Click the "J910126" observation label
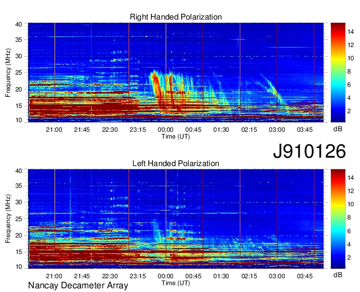The image size is (360, 292). [x=309, y=151]
